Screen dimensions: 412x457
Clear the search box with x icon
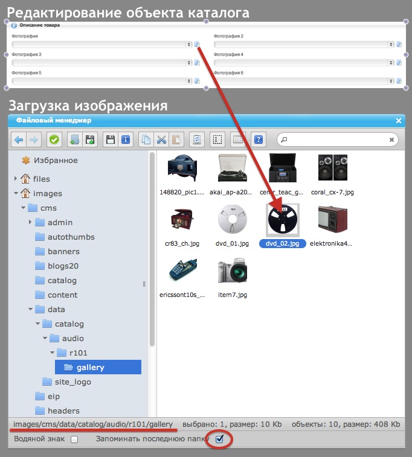[x=391, y=139]
